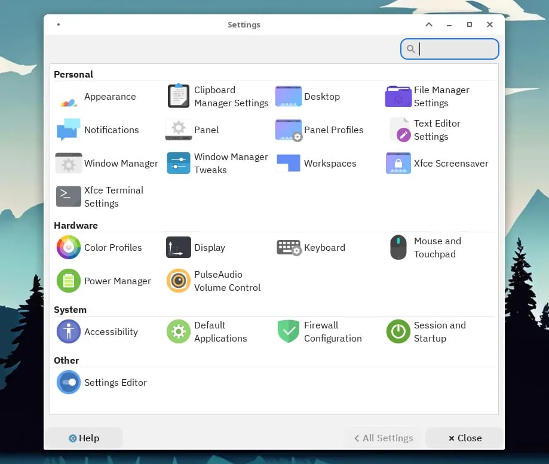Screen dimensions: 549x464
Task: Click the Help button
Action: (84, 438)
